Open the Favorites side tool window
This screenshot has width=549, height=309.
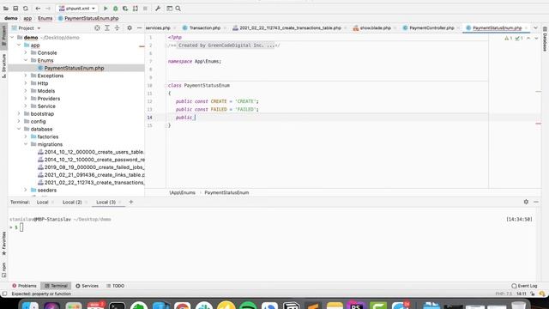coord(3,244)
